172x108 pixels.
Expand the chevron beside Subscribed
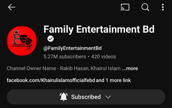pyautogui.click(x=108, y=97)
